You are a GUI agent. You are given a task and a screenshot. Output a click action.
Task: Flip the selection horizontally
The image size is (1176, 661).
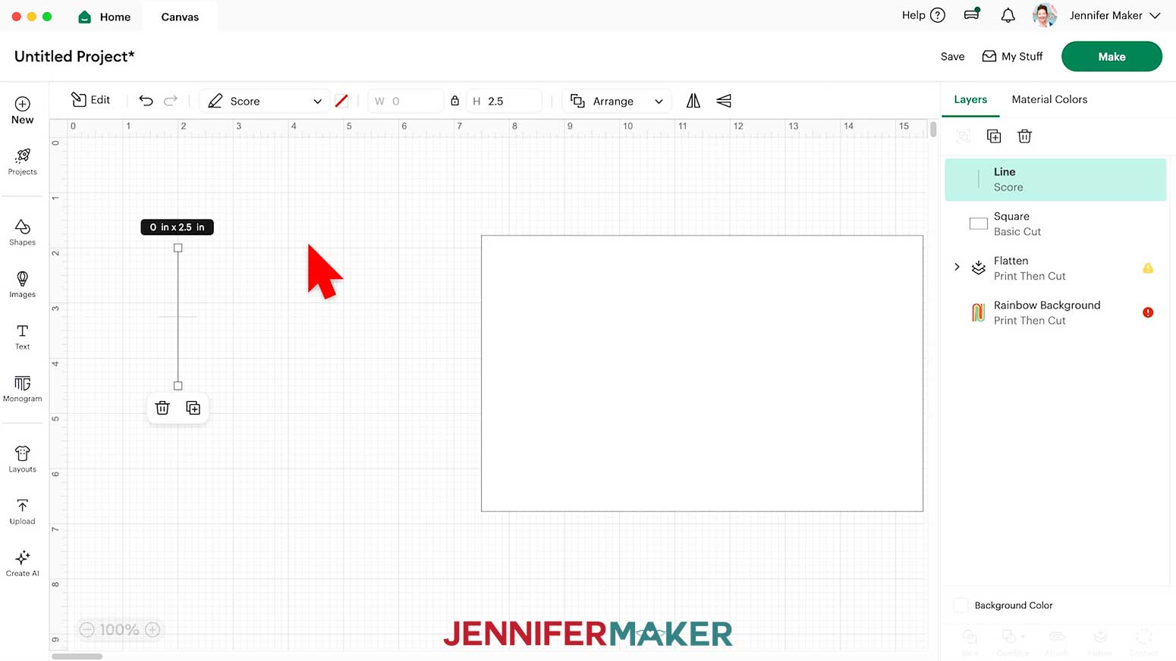click(x=693, y=101)
